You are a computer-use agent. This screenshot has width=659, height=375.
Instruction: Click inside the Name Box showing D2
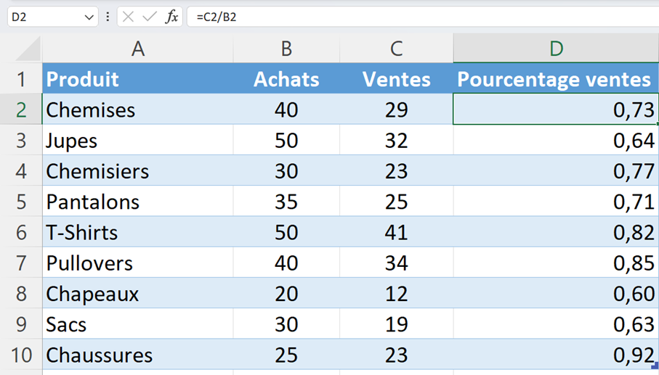point(45,17)
